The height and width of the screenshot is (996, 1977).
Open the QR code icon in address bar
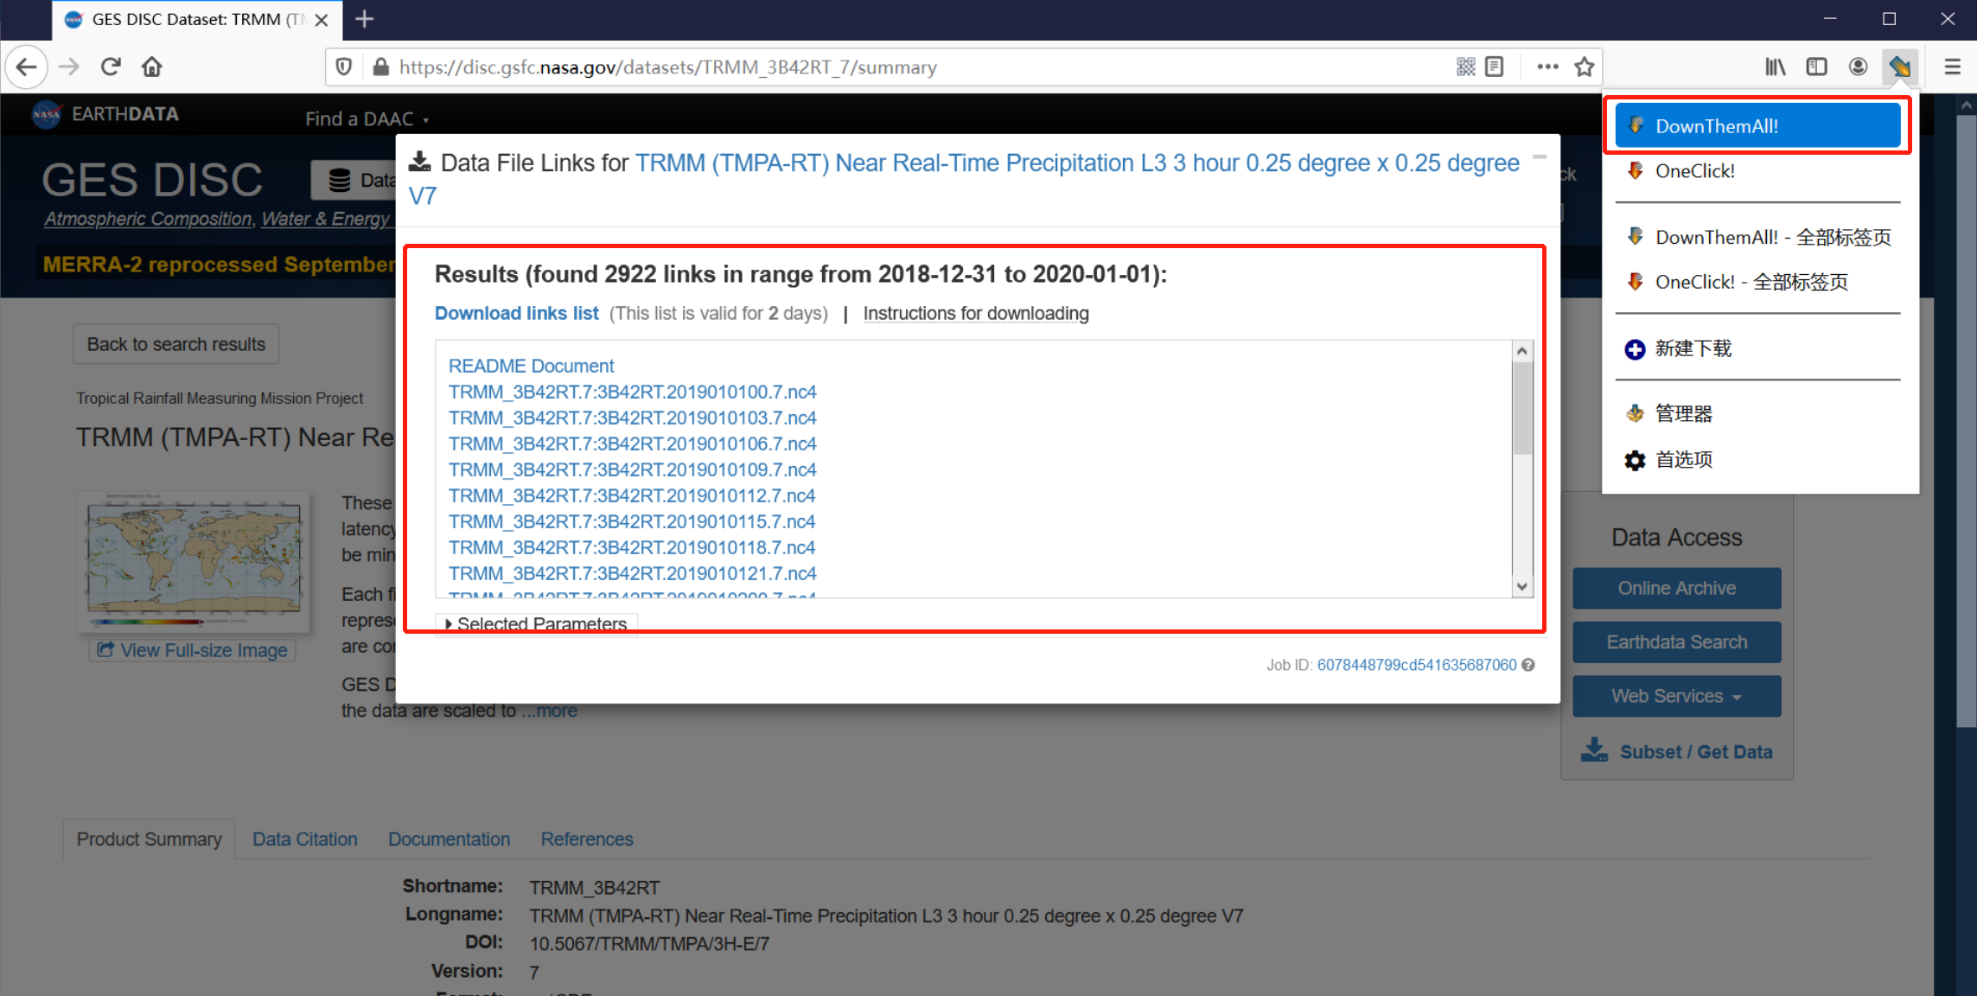pyautogui.click(x=1465, y=67)
